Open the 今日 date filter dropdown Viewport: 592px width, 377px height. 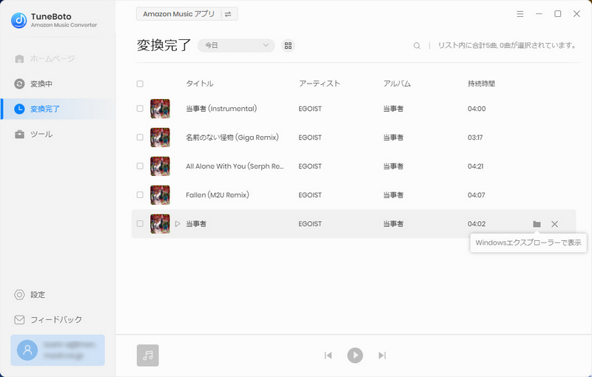(236, 46)
